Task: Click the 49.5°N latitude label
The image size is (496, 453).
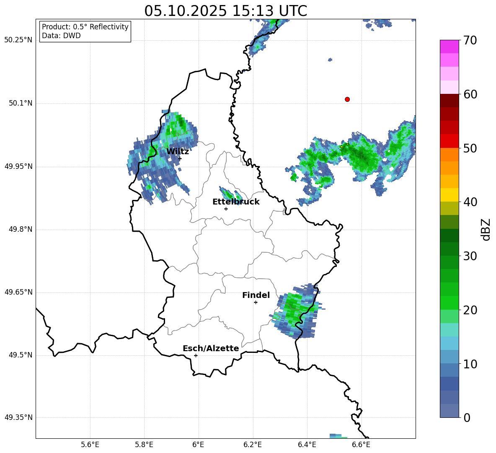Action: point(21,355)
